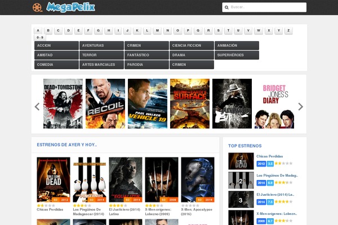Viewport: 338px width, 225px height.
Task: Filter movies by letter M
Action: click(157, 30)
